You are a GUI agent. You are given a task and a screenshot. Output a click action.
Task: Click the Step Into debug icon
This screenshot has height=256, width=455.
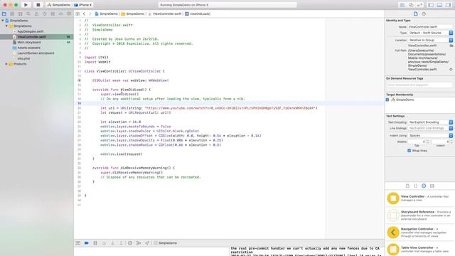112,243
